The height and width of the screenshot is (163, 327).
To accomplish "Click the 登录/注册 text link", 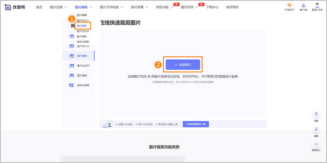I will [317, 10].
